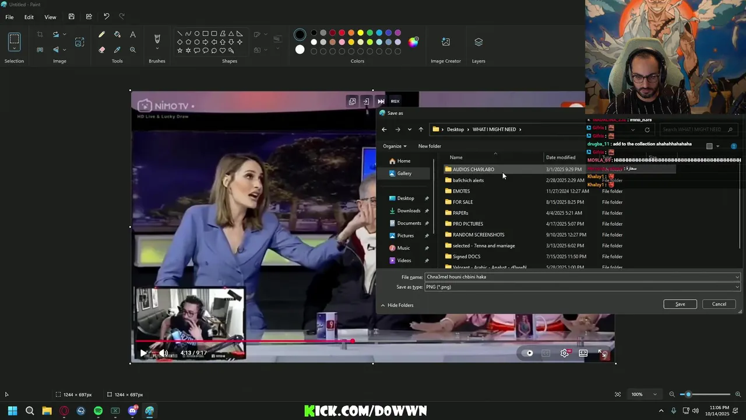The height and width of the screenshot is (420, 746).
Task: Sort by the Name column header
Action: click(456, 157)
